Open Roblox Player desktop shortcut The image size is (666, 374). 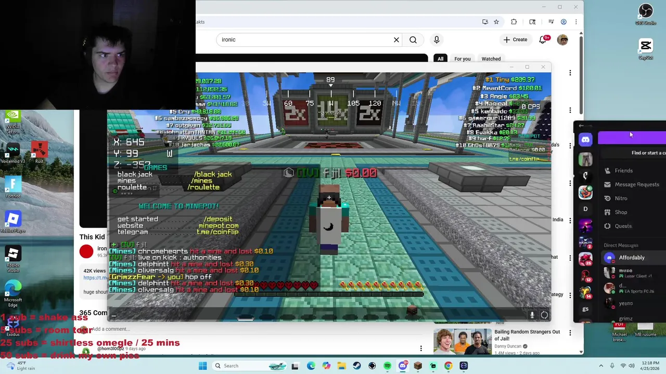pos(13,222)
